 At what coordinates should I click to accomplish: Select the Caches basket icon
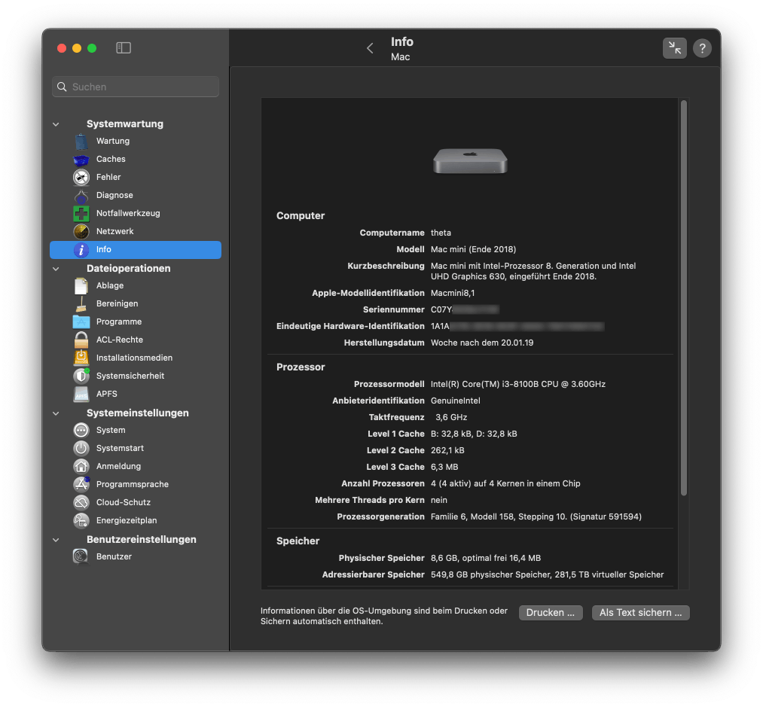point(81,159)
